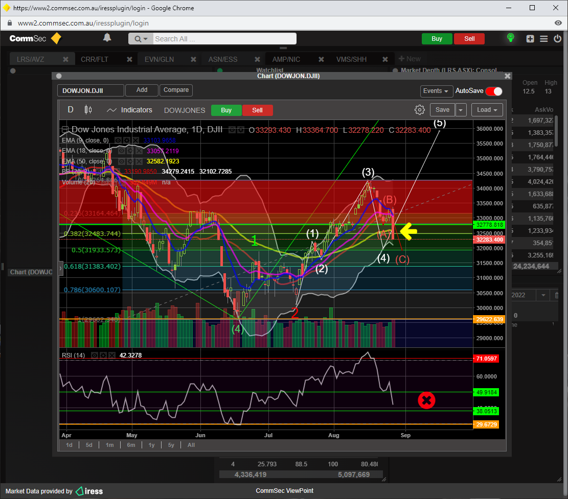Screen dimensions: 568x499
Task: Remove the RSI (14) indicator
Action: tap(112, 355)
